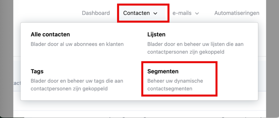Open the Lijsten menu entry

(x=156, y=35)
